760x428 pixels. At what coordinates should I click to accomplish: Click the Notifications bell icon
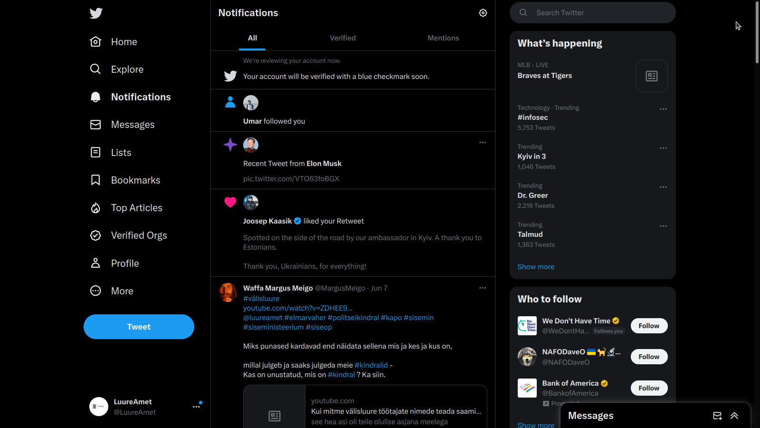point(95,97)
